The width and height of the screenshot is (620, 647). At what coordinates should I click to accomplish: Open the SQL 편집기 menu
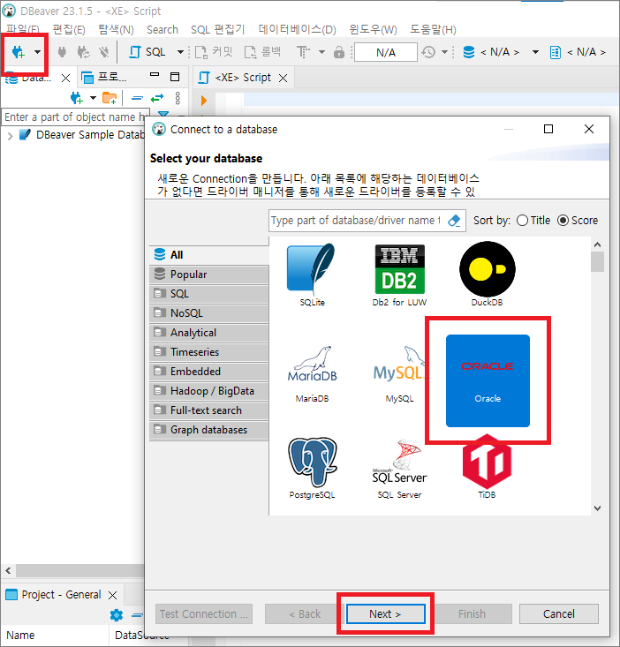pyautogui.click(x=218, y=30)
